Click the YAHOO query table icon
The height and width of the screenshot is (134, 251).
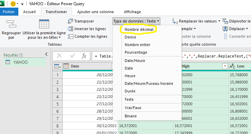coord(8,62)
